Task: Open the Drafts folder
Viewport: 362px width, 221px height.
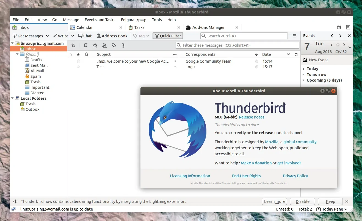Action: (x=36, y=60)
